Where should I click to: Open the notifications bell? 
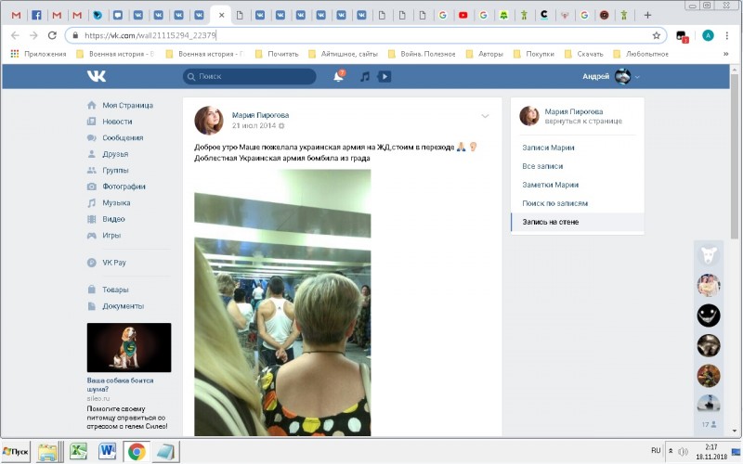338,76
